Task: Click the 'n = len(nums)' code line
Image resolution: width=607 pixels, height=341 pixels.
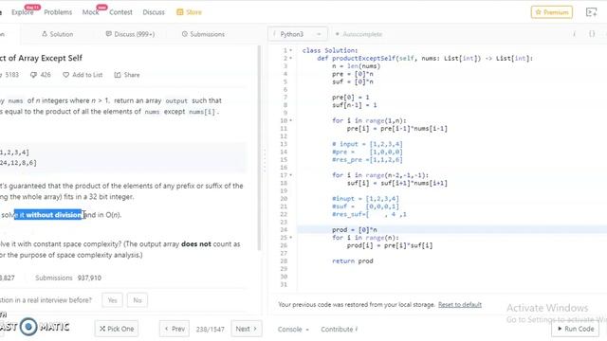Action: click(x=357, y=66)
